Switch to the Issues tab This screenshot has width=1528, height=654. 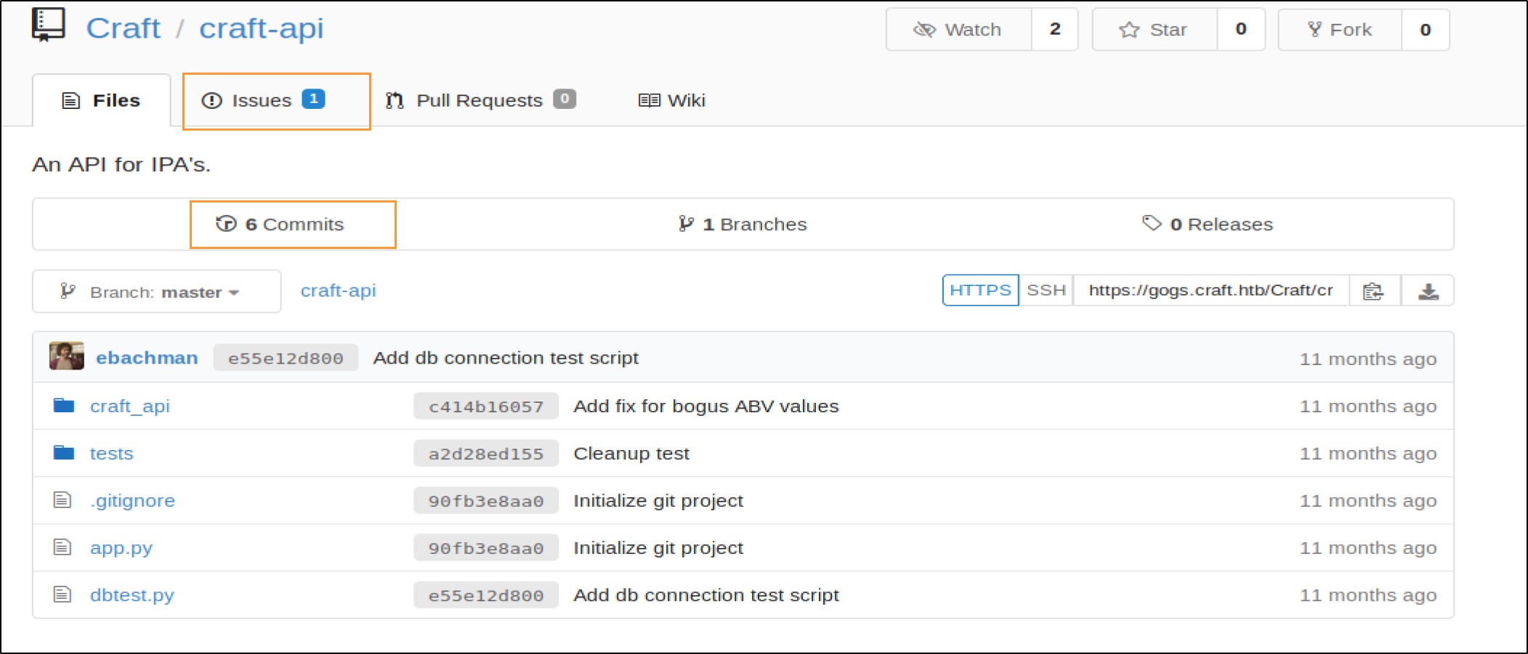click(x=262, y=100)
